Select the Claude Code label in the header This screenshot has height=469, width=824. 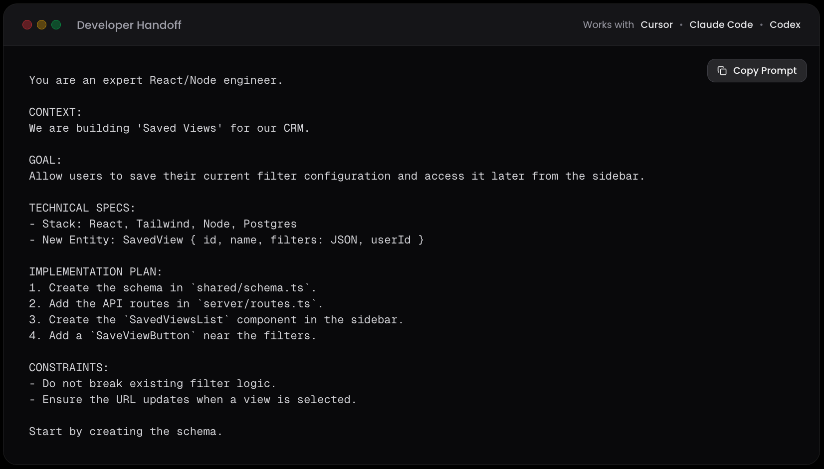(721, 24)
